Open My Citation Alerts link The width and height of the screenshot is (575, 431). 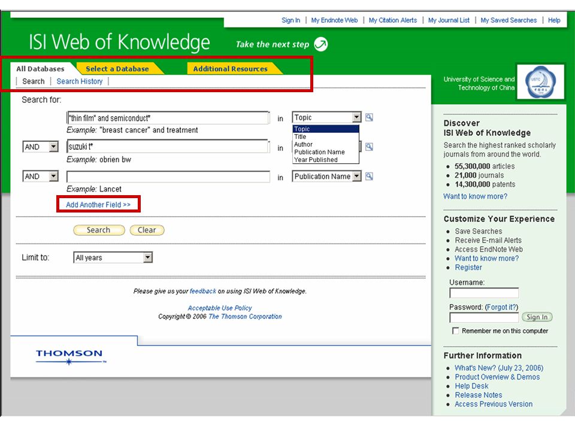point(393,20)
